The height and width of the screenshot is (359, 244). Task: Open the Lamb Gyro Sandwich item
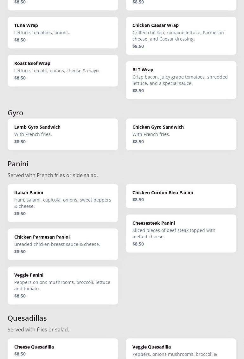pyautogui.click(x=63, y=134)
